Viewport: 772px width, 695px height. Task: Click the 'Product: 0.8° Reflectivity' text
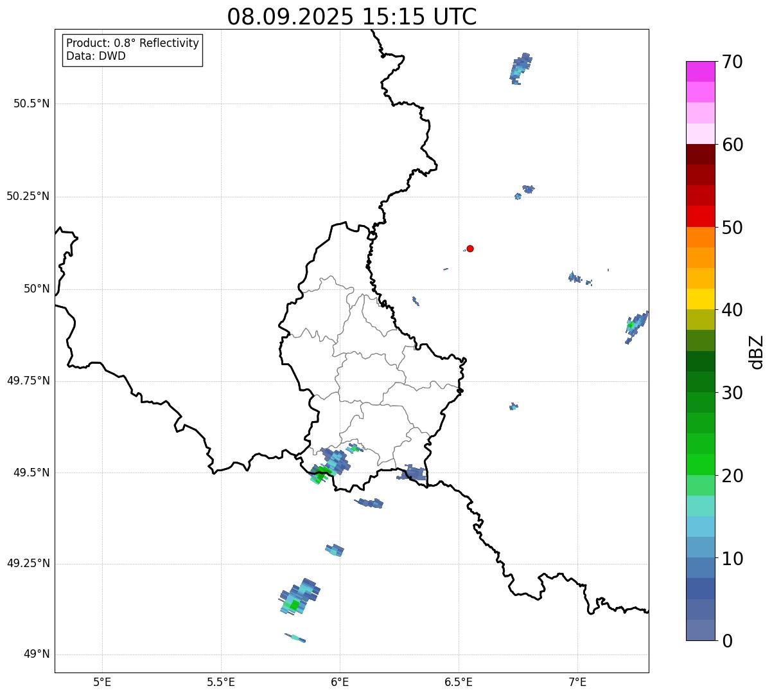pos(133,43)
